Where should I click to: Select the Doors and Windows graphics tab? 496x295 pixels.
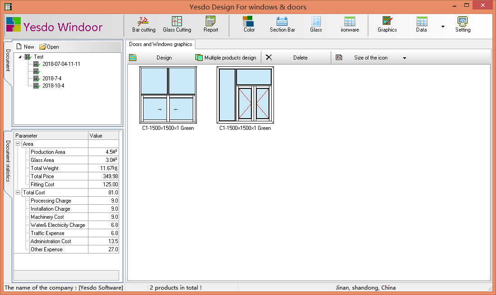(160, 44)
